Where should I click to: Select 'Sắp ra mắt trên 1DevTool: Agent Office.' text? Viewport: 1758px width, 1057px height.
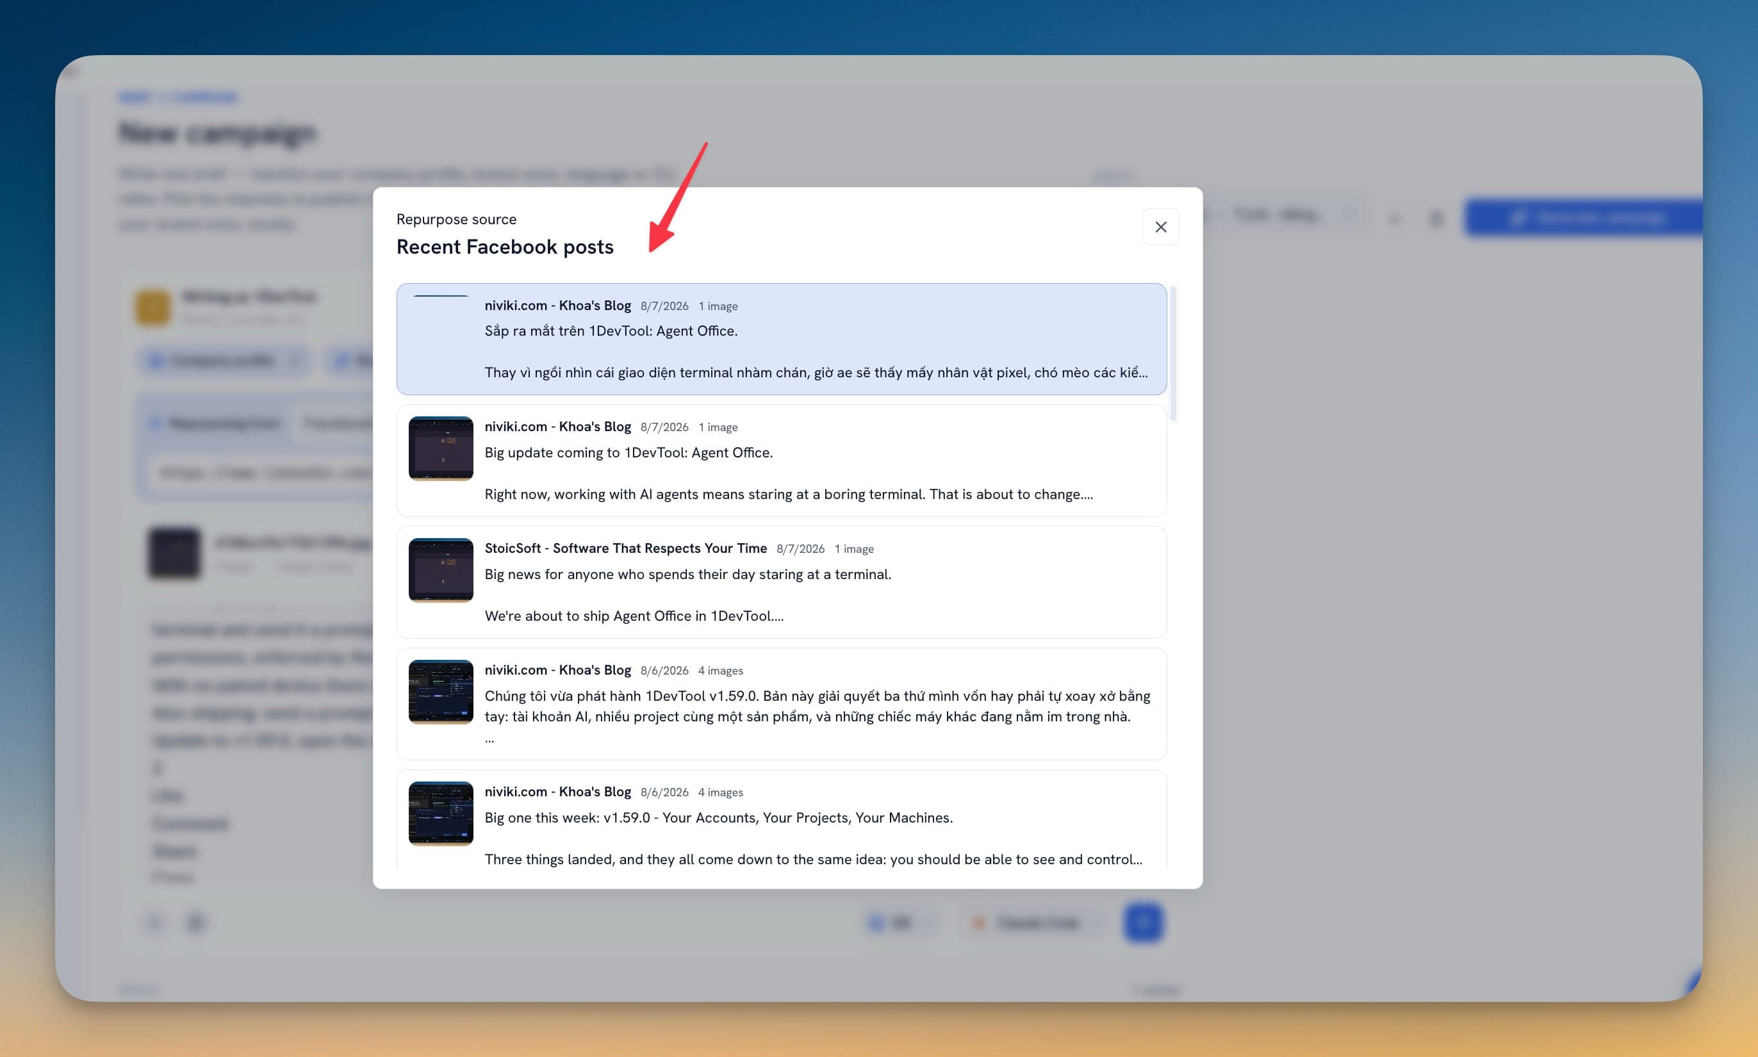(611, 331)
